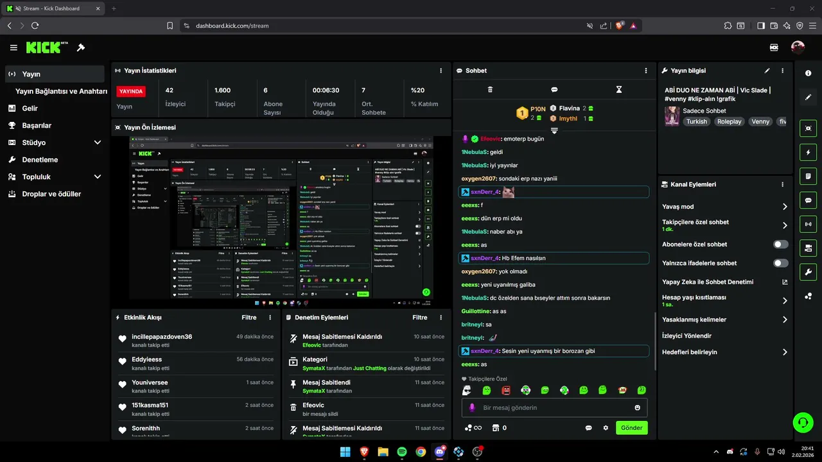822x462 pixels.
Task: Toggle the wrench widget icon in right sidebar
Action: pos(808,271)
